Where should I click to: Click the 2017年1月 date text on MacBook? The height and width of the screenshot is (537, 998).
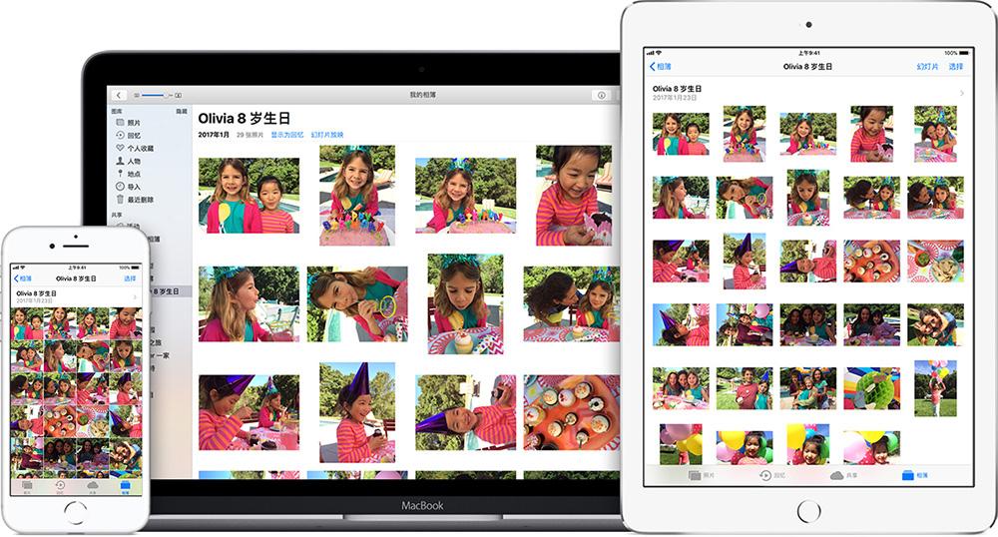point(214,135)
